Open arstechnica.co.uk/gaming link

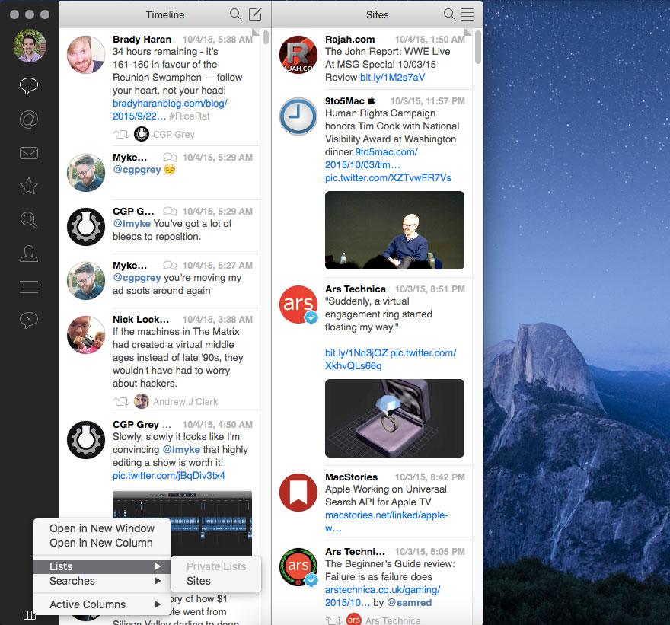[382, 596]
